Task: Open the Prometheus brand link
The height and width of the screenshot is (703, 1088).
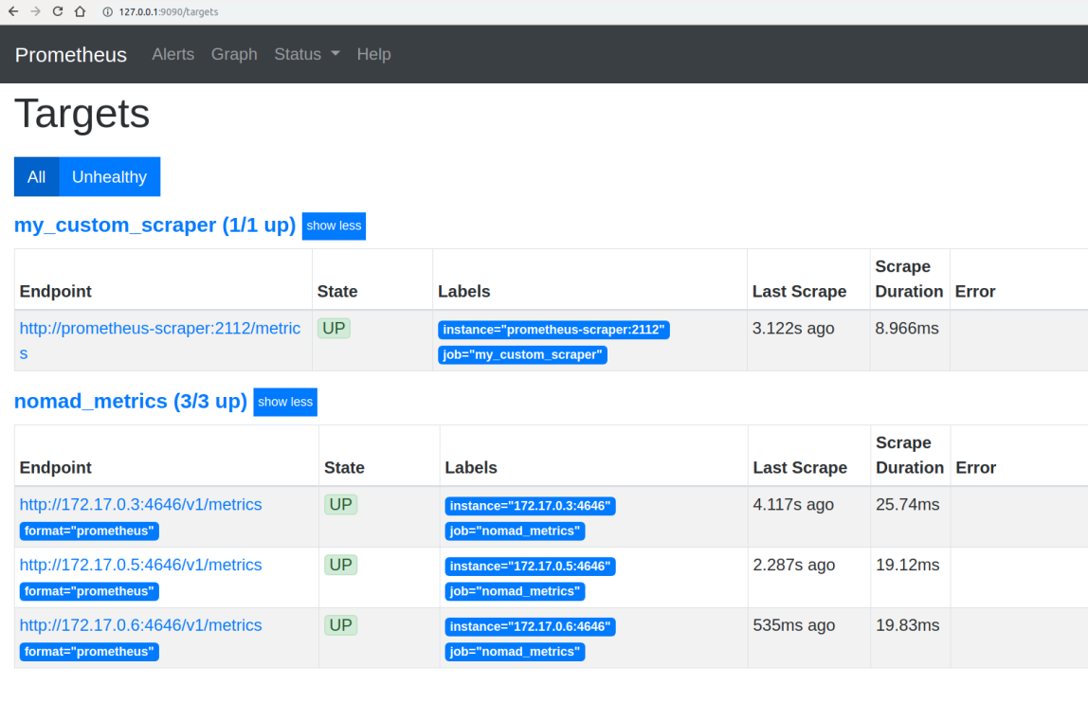Action: (x=71, y=55)
